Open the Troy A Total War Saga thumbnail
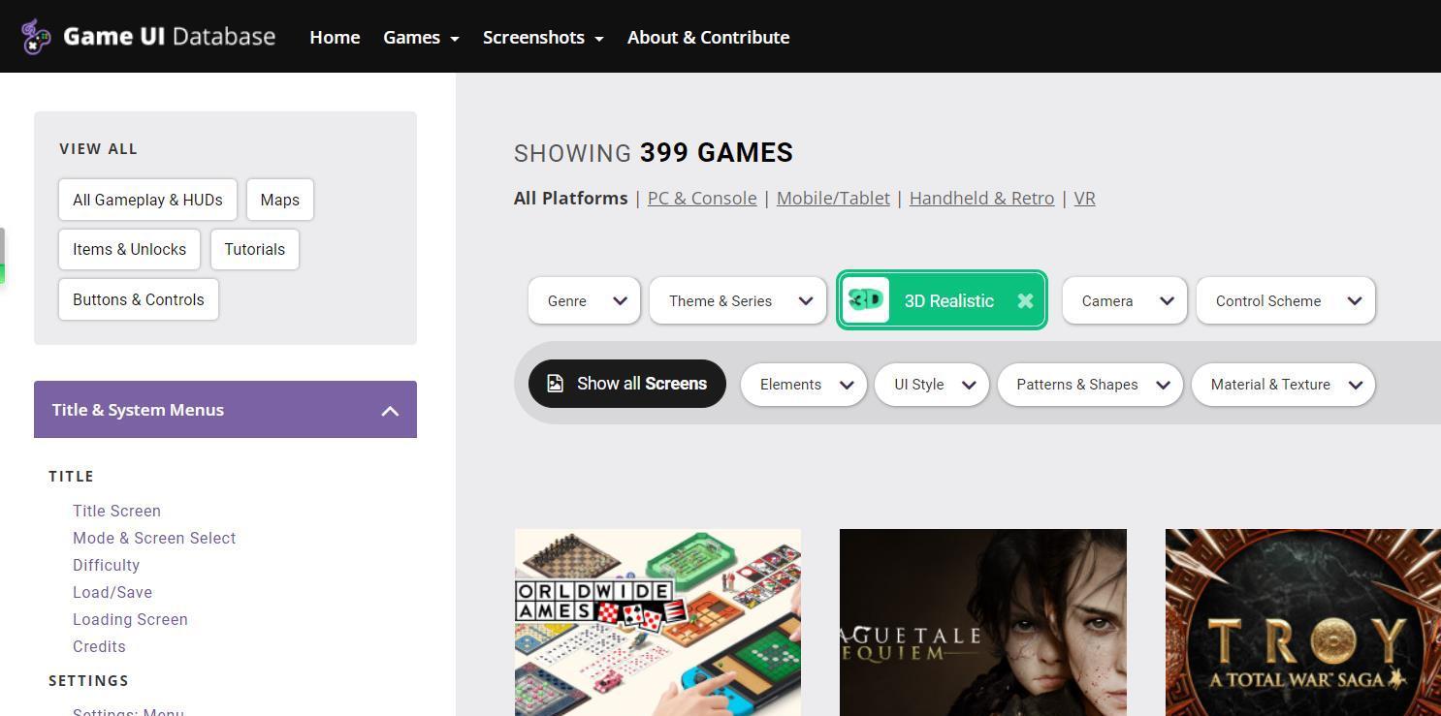1441x716 pixels. click(x=1303, y=622)
